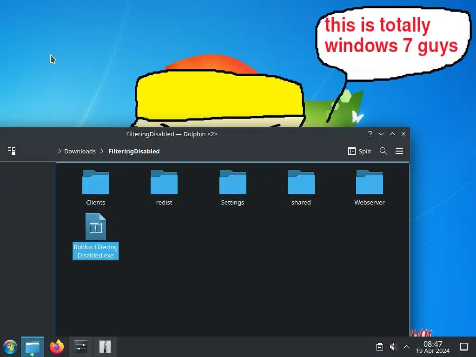This screenshot has width=476, height=357.
Task: Click the Webserver folder name label
Action: pyautogui.click(x=370, y=203)
